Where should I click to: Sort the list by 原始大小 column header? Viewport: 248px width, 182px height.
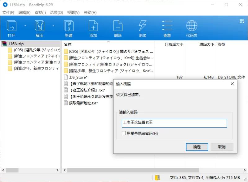point(206,44)
